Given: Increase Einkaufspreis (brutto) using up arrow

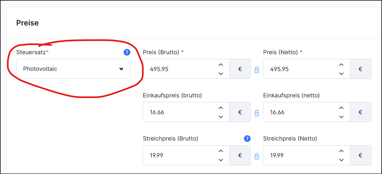Looking at the screenshot, I should point(221,108).
